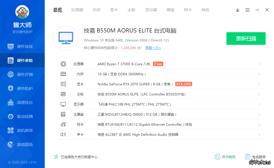The image size is (274, 168).
Task: Click the score 1,246,046 value
Action: click(128, 48)
